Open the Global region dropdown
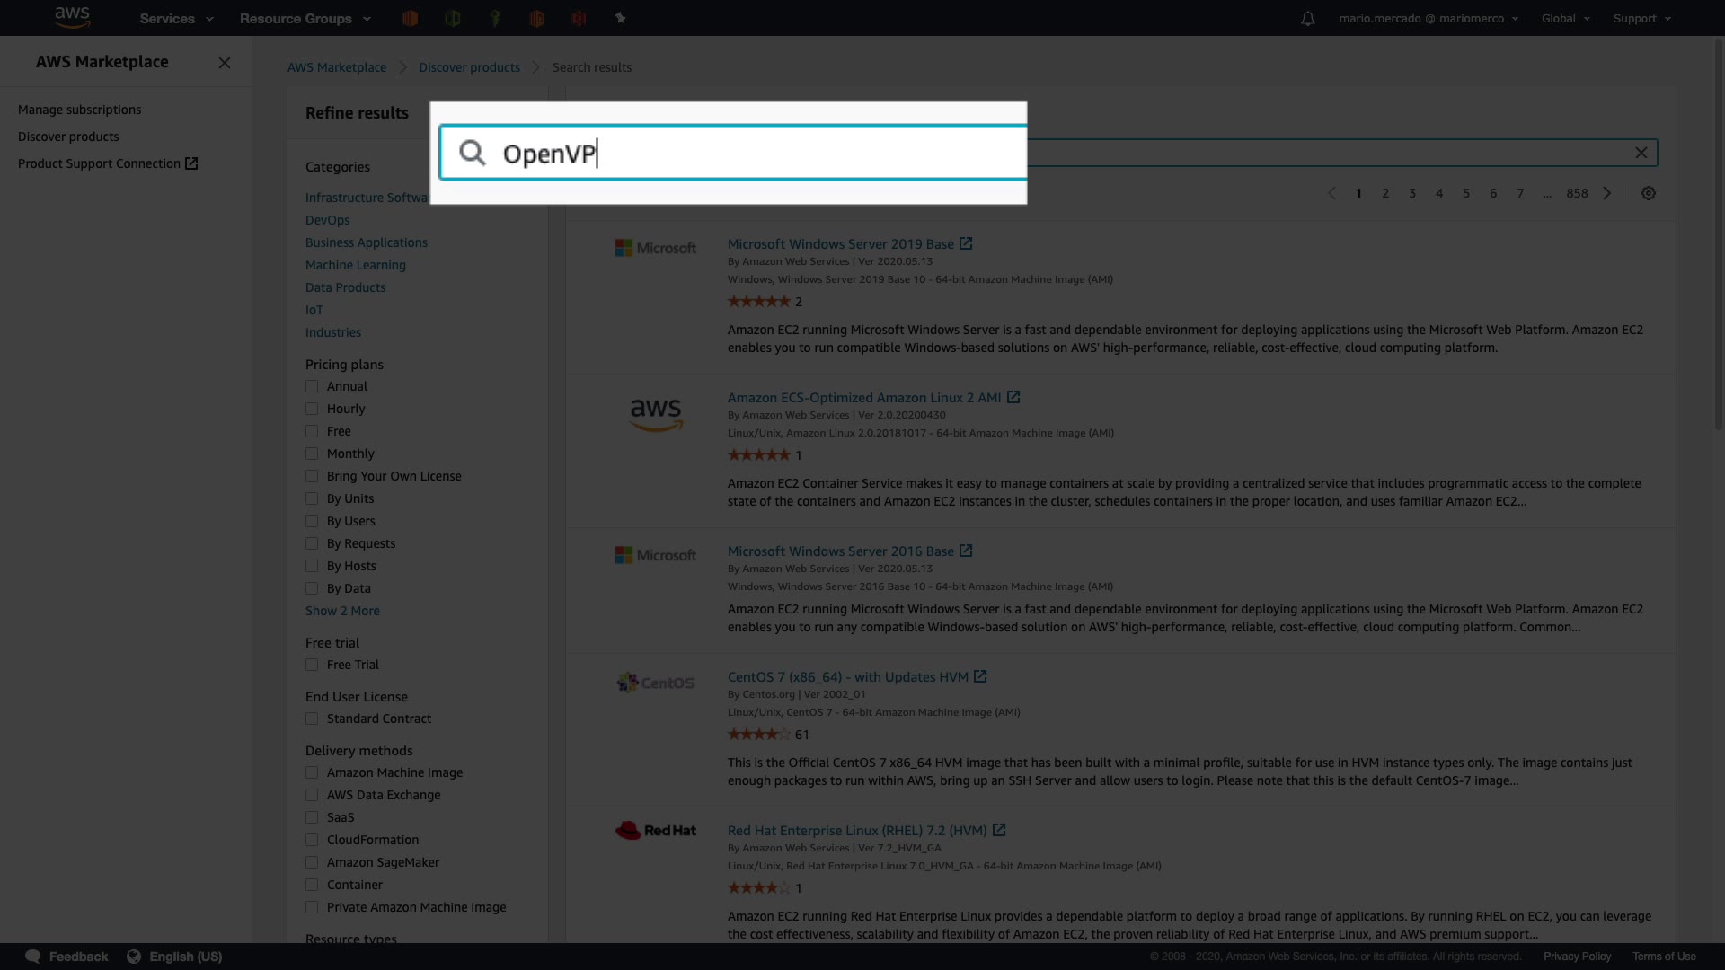Screen dimensions: 1725x970 click(1565, 19)
